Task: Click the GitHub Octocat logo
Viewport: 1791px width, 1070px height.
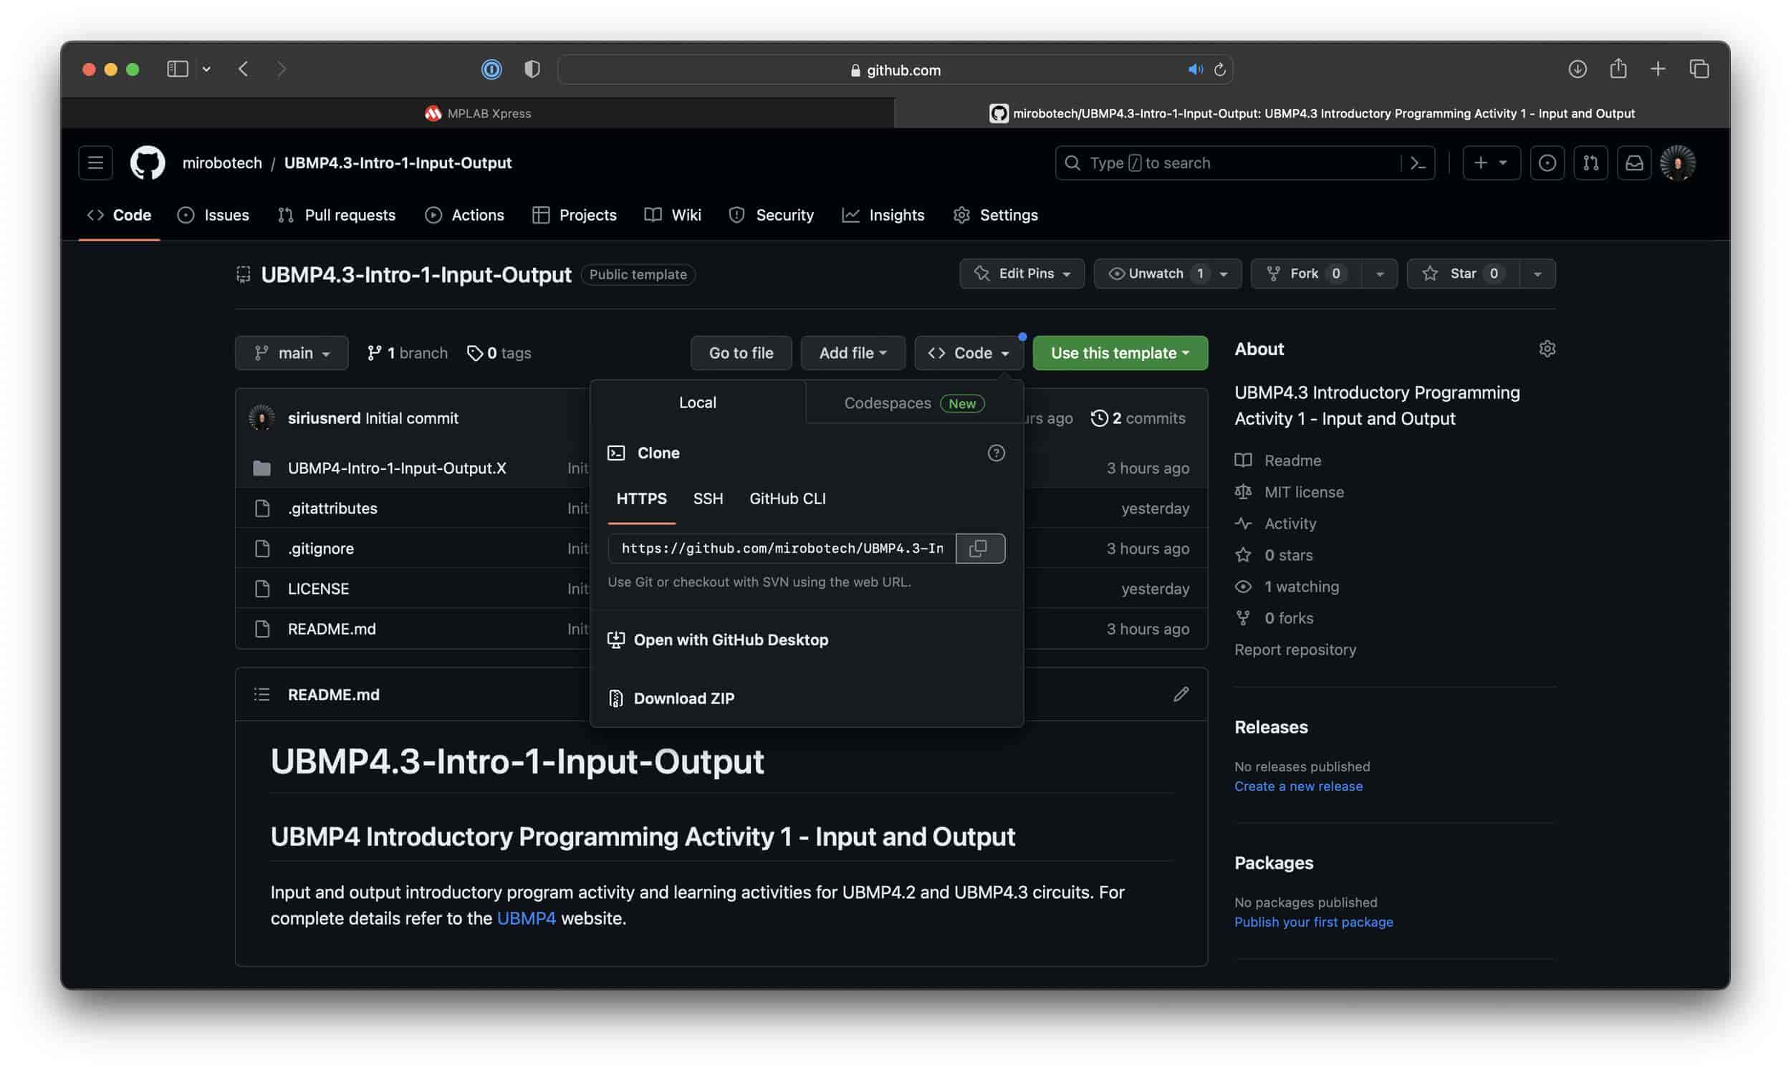Action: click(x=147, y=163)
